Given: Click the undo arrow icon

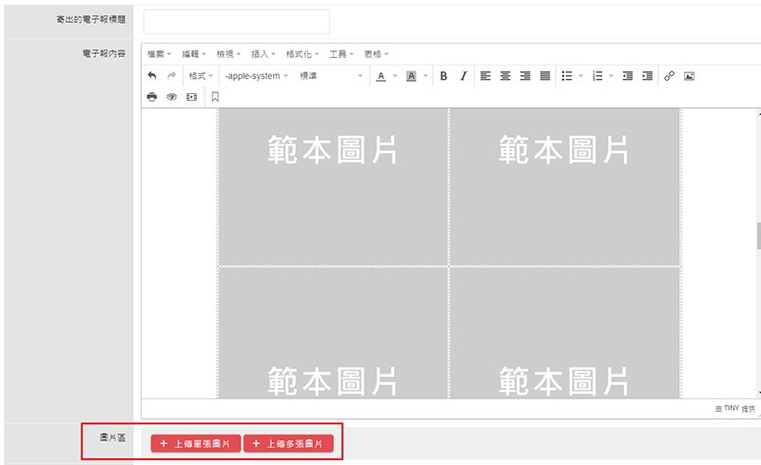Looking at the screenshot, I should click(152, 76).
